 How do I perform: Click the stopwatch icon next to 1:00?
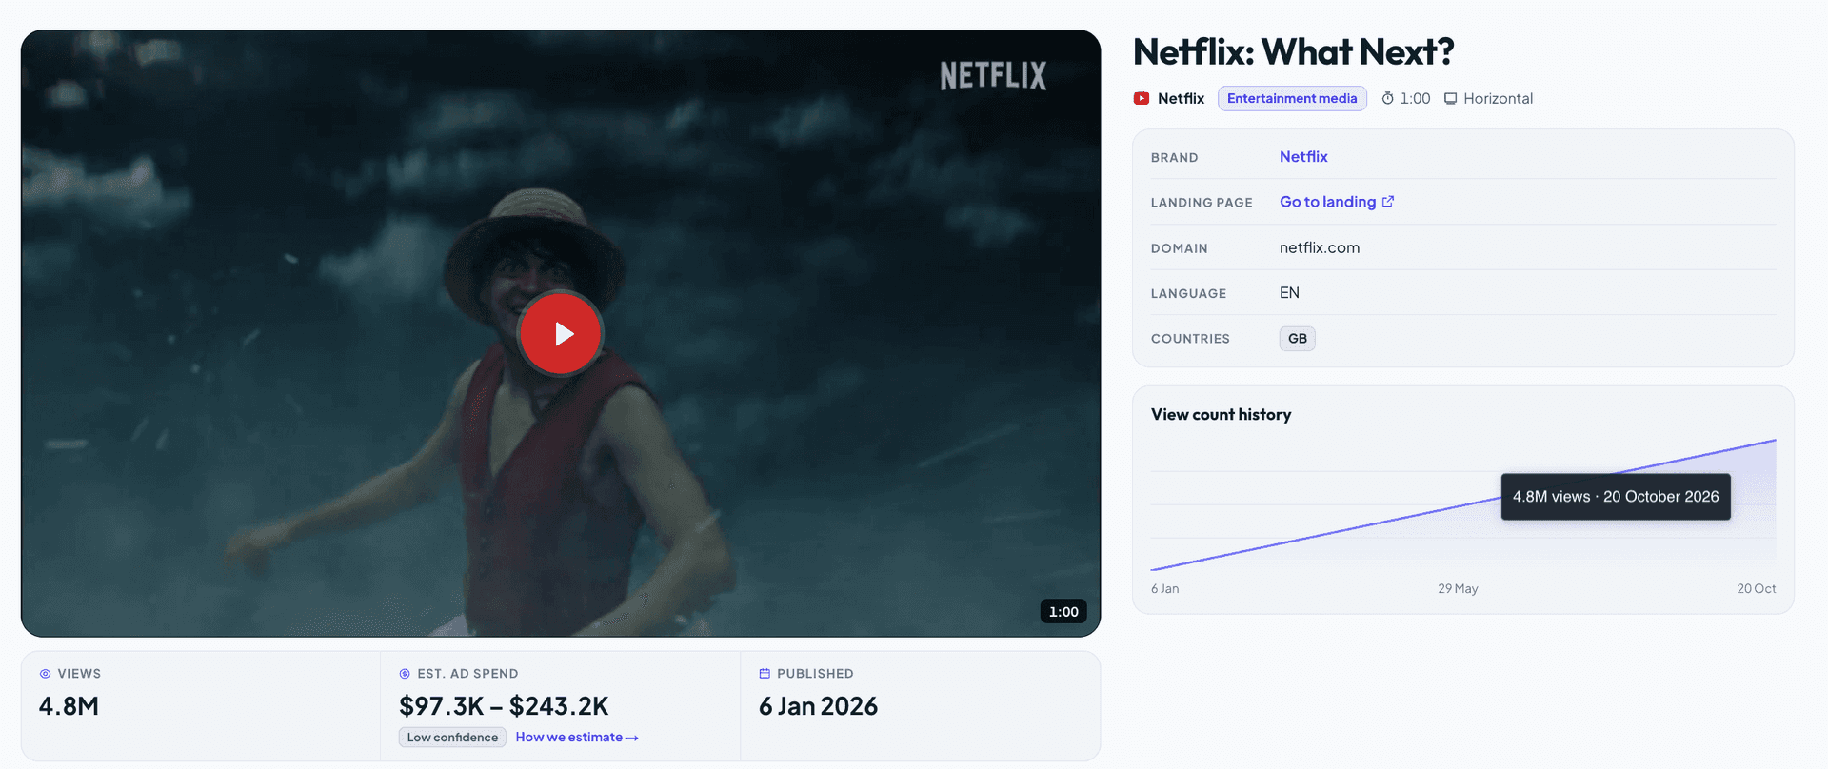[x=1388, y=98]
